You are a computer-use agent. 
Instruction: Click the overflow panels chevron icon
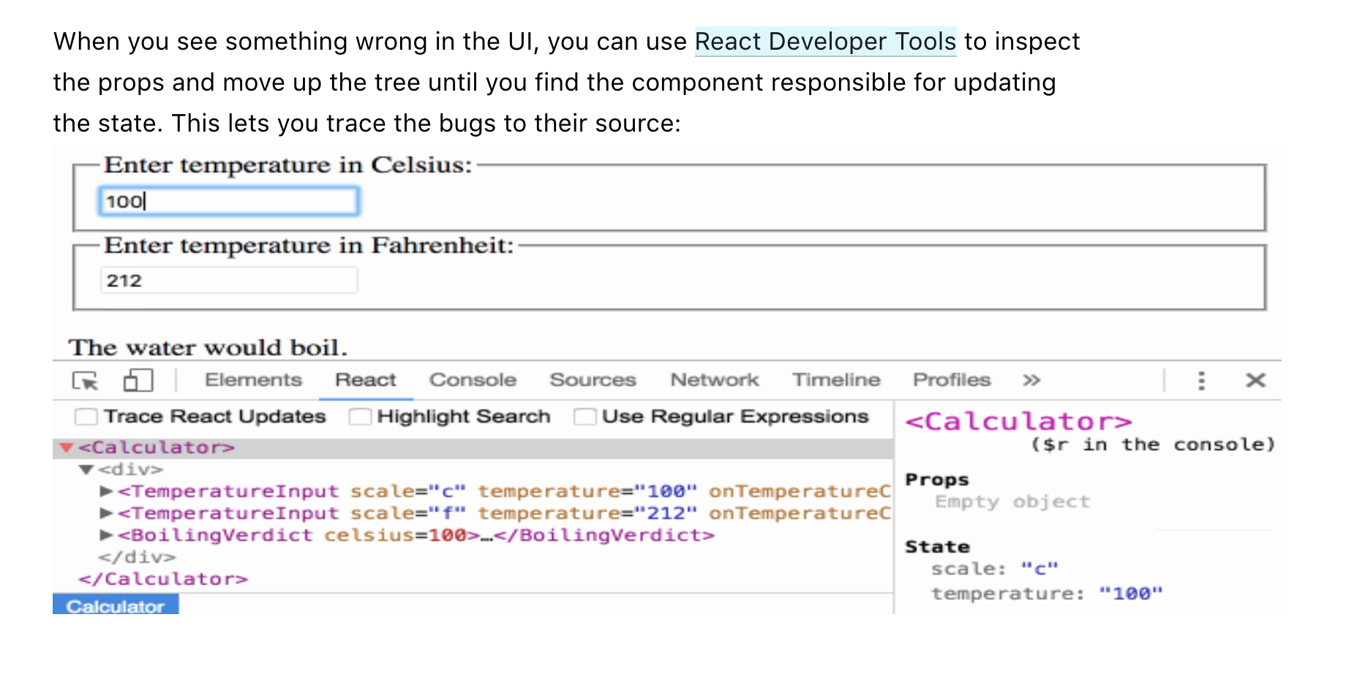(1031, 380)
